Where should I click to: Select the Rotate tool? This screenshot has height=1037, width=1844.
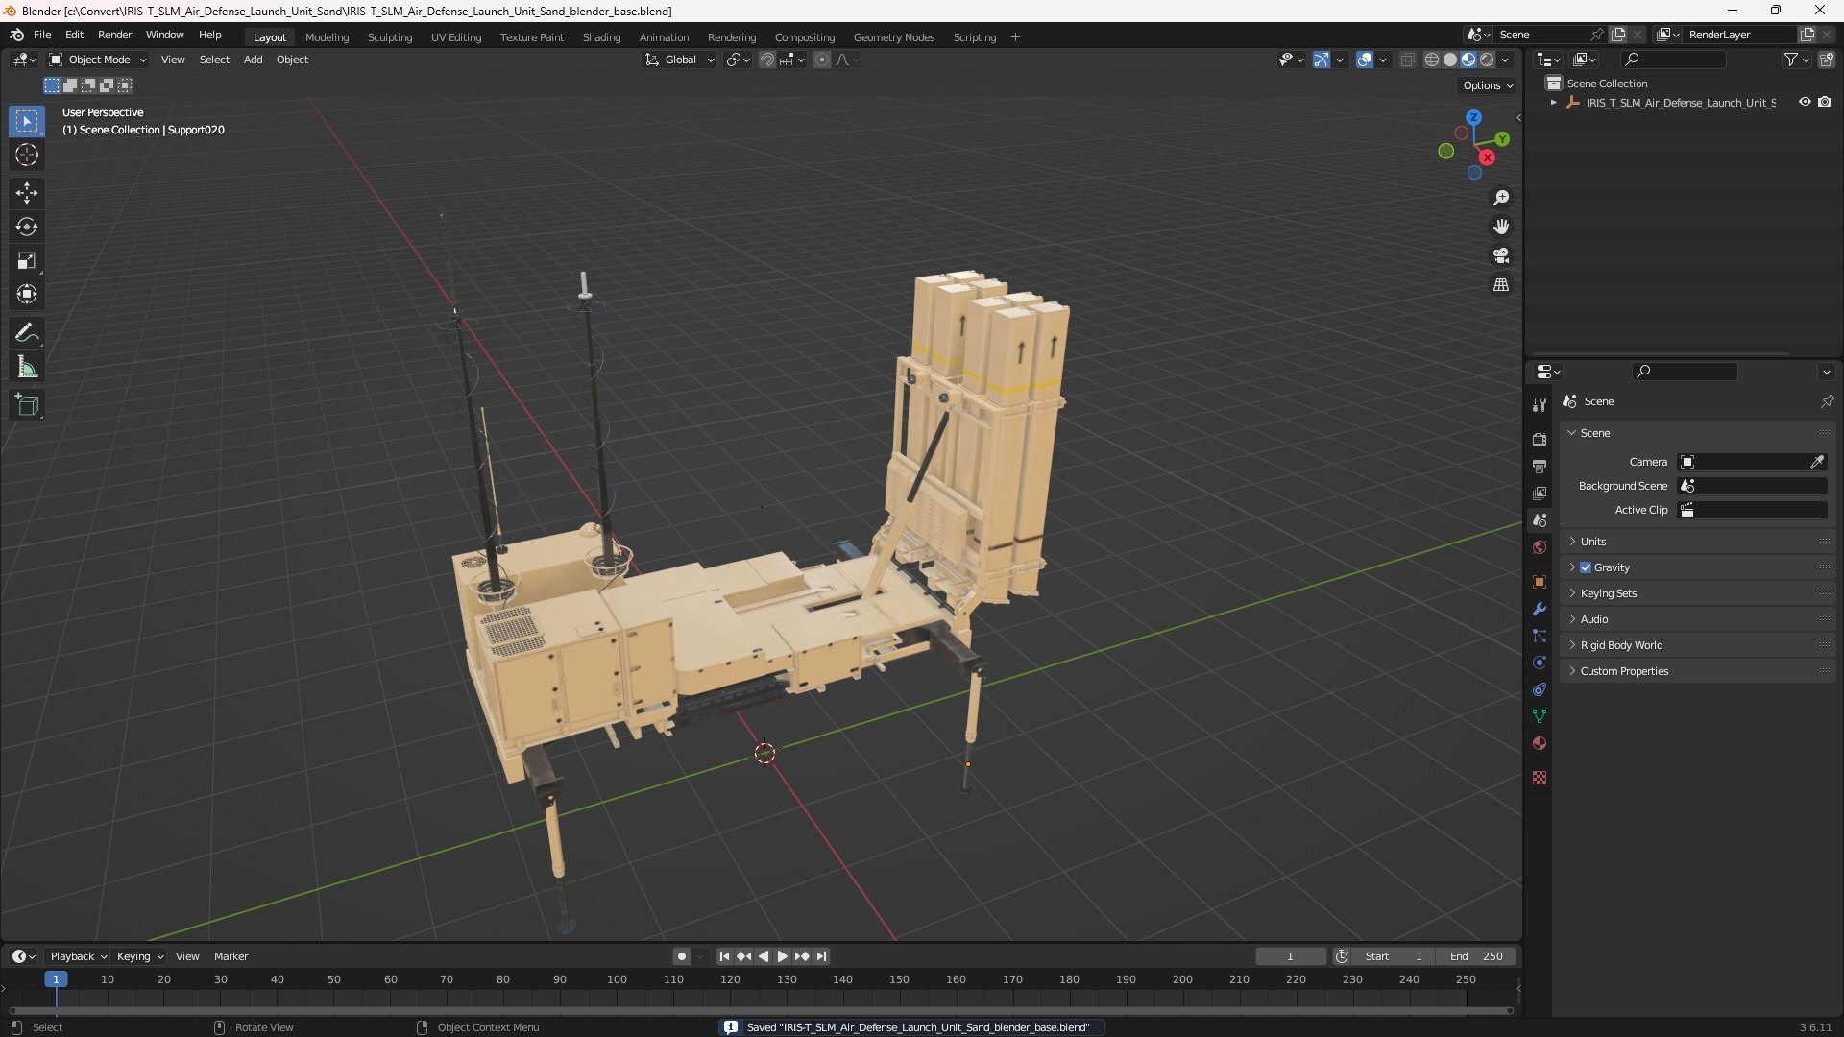click(27, 227)
